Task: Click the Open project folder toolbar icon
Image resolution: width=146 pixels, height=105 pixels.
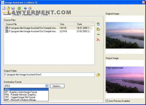Action: [x=8, y=8]
